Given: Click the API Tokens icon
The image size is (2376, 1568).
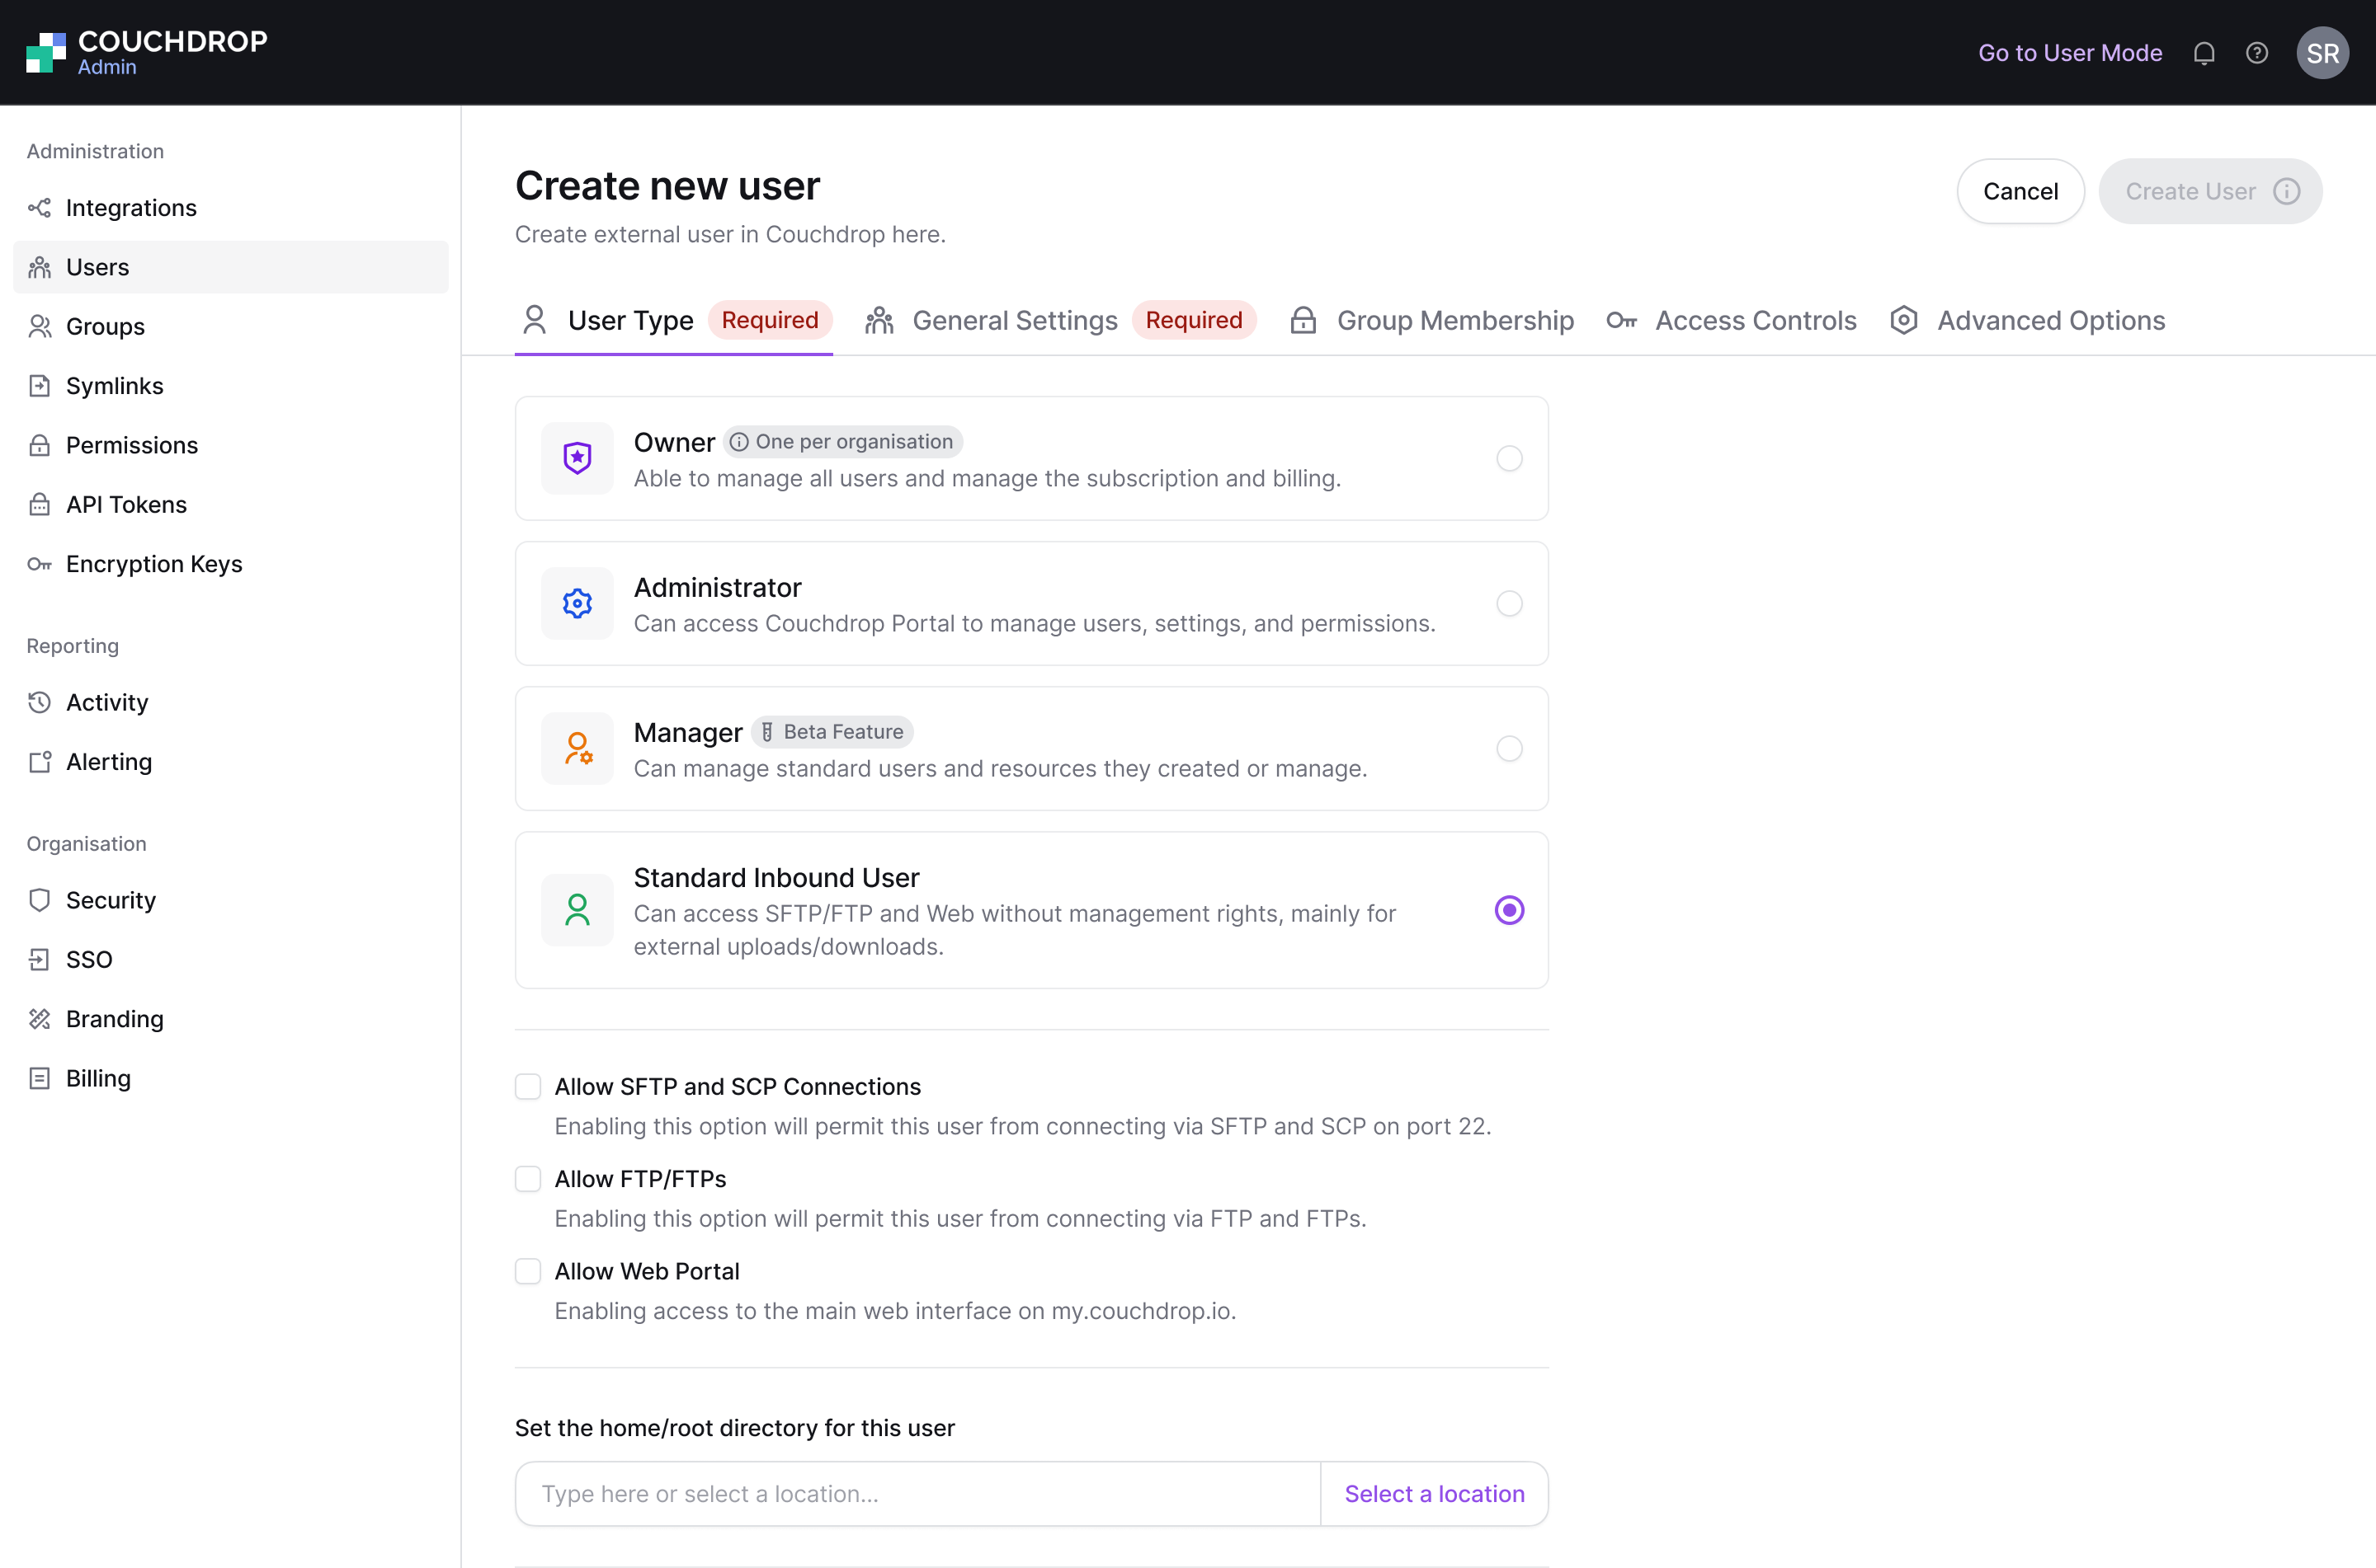Looking at the screenshot, I should (39, 504).
